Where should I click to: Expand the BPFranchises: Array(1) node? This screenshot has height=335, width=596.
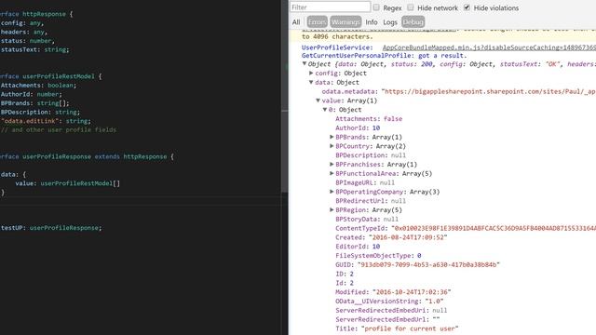[332, 164]
